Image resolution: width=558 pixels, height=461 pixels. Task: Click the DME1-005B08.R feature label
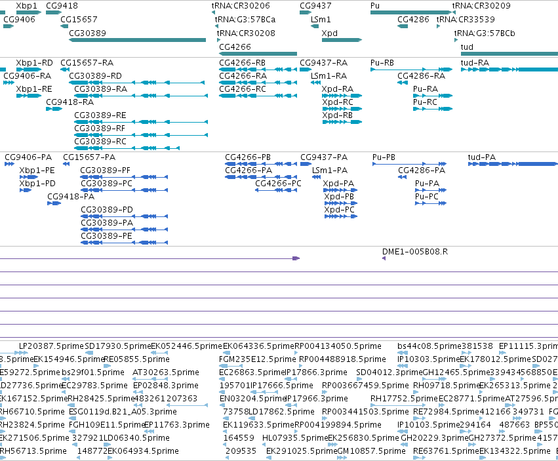415,252
